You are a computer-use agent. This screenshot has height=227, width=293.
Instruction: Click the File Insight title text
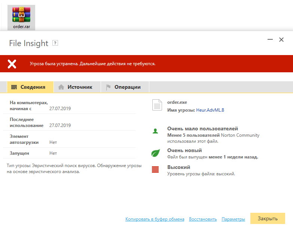pos(28,43)
